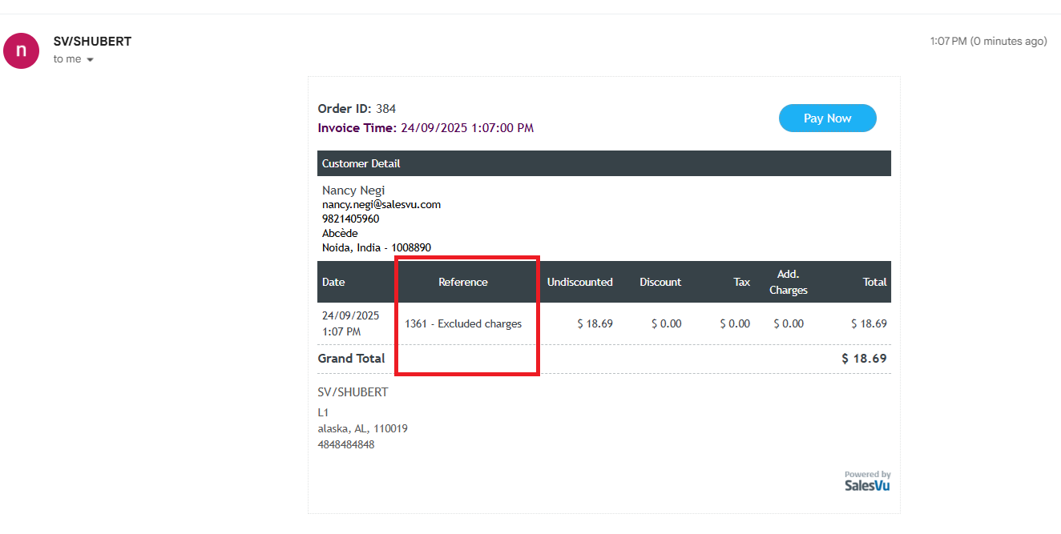Click the date cell 24/09/2025 1:07 PM
This screenshot has width=1061, height=534.
pos(351,323)
